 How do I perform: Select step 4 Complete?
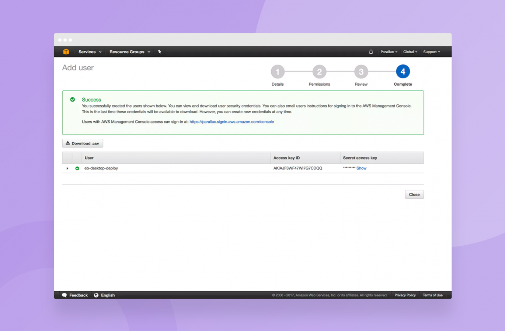403,72
